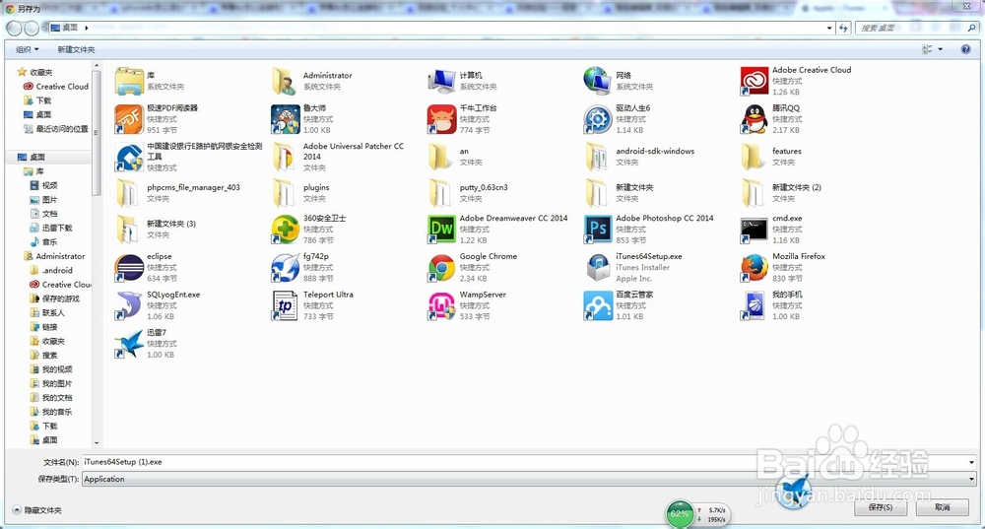Click the refresh button beside address bar

click(844, 28)
